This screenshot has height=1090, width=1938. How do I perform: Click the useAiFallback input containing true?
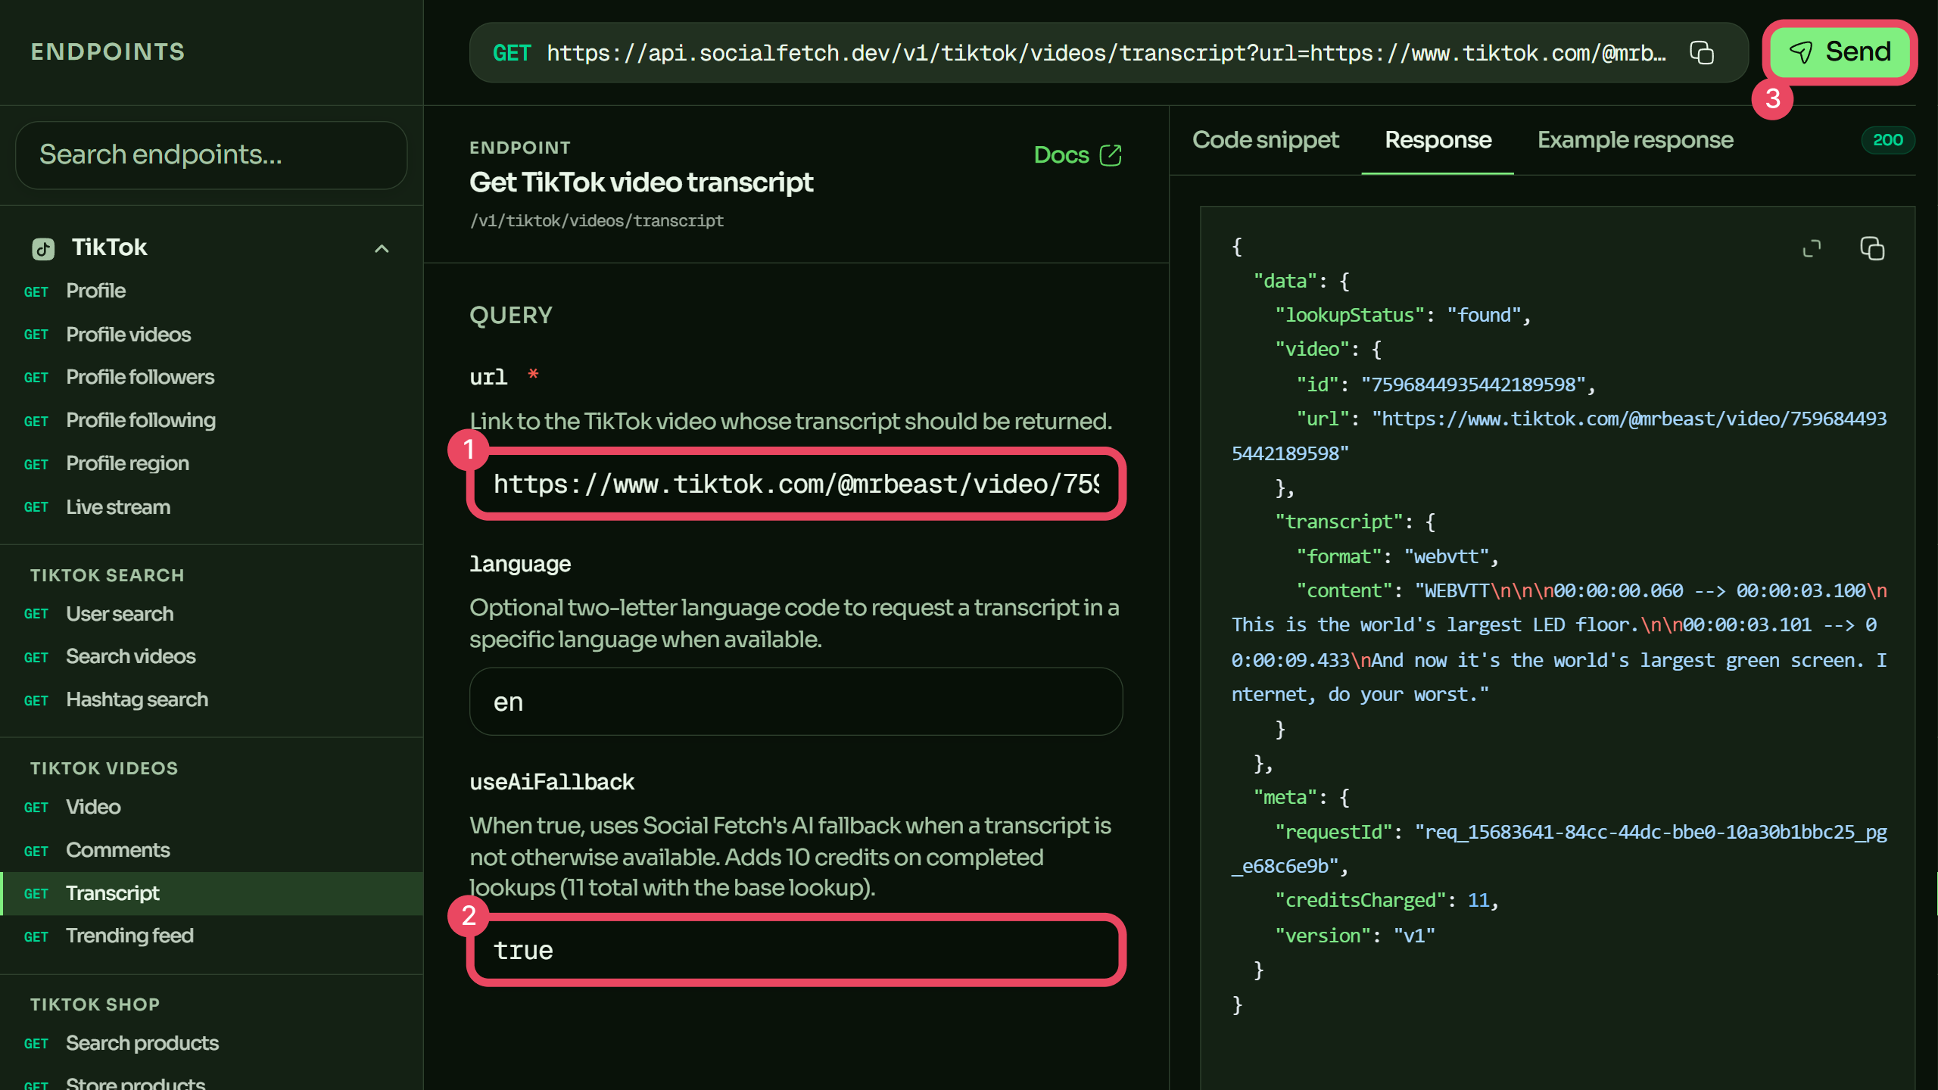coord(796,950)
